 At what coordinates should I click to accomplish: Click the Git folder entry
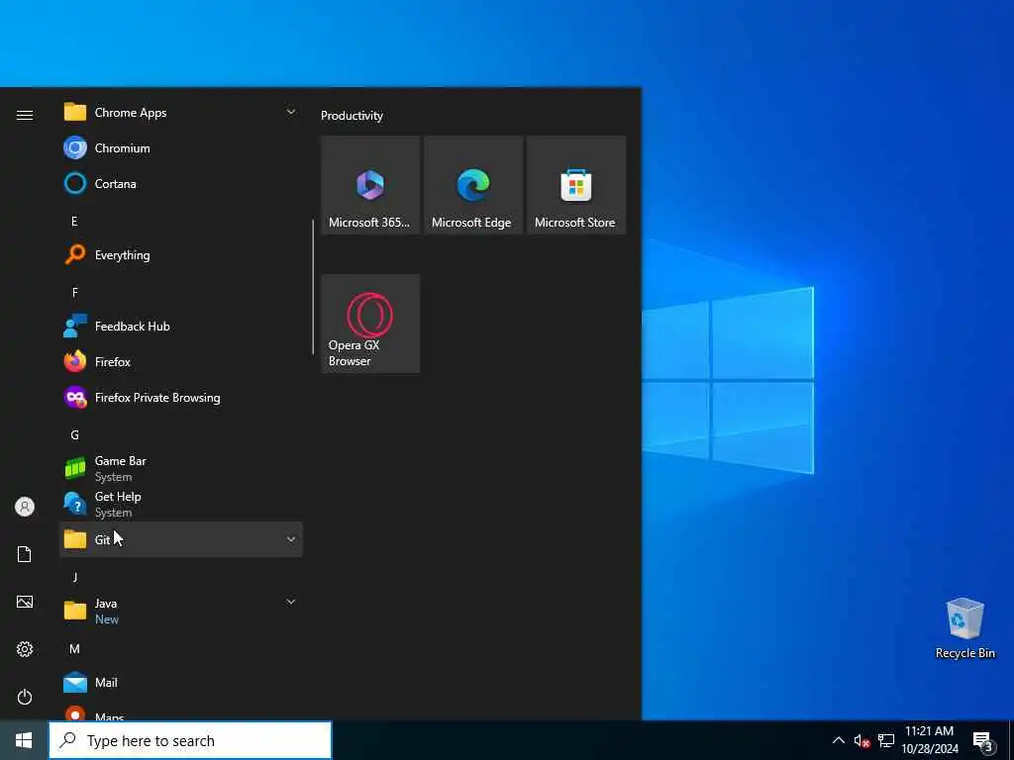(x=181, y=539)
